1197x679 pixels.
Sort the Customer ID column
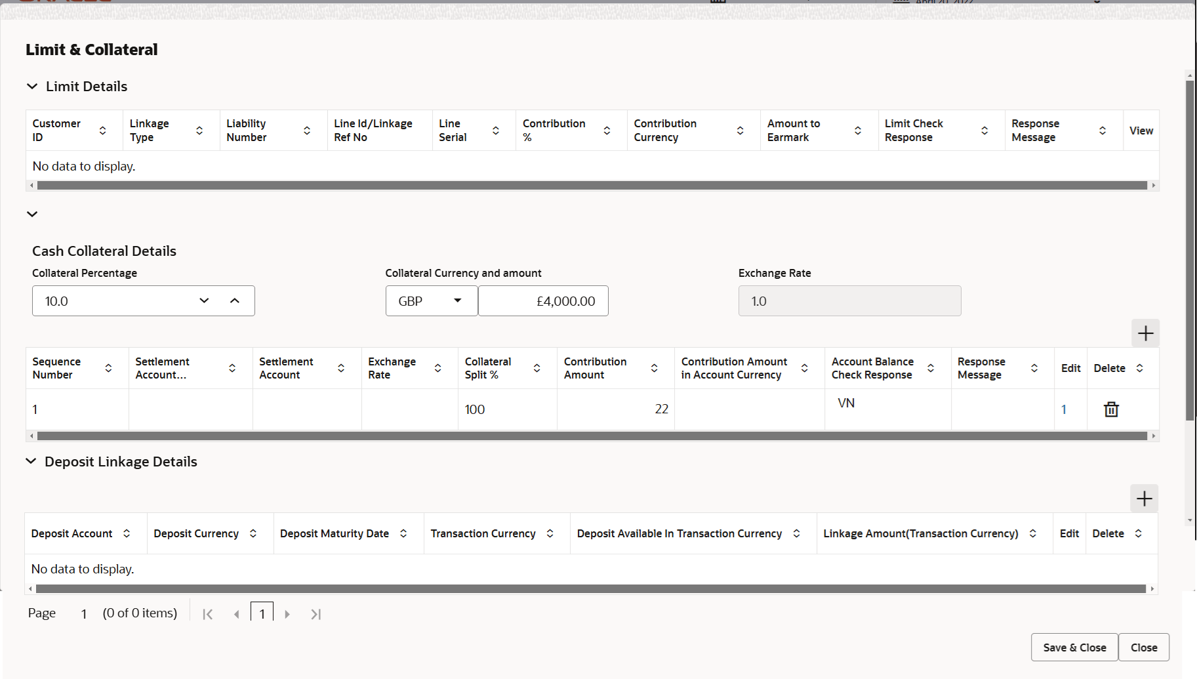tap(102, 130)
